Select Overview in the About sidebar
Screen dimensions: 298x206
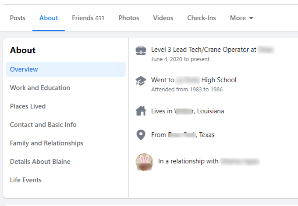click(66, 69)
